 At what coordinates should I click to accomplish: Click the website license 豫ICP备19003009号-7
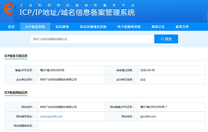pyautogui.click(x=154, y=107)
